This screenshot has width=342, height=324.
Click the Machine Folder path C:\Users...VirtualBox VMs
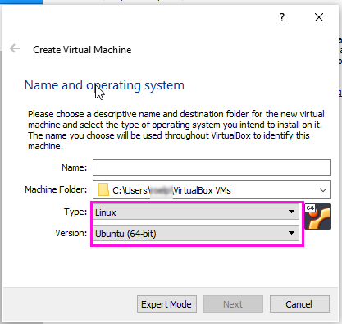[x=171, y=190]
